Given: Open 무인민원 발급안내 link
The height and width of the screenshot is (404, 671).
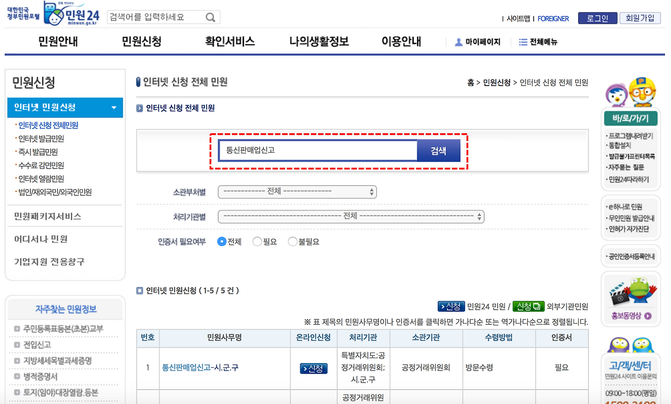Looking at the screenshot, I should 631,218.
